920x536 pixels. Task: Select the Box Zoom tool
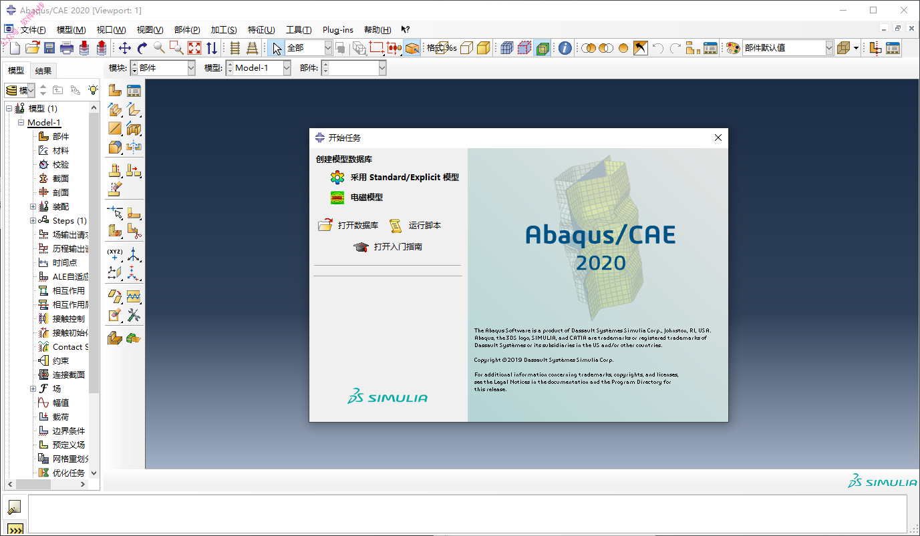176,48
